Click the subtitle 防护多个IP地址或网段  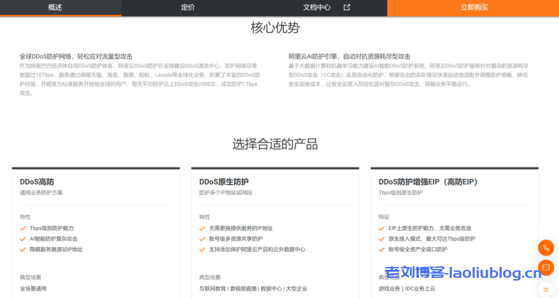(225, 192)
